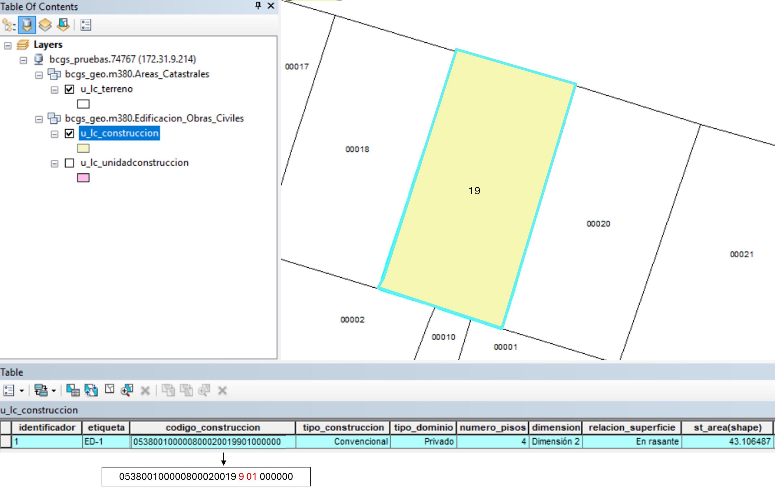
Task: Click Switch Selection icon in table toolbar
Action: pos(91,390)
